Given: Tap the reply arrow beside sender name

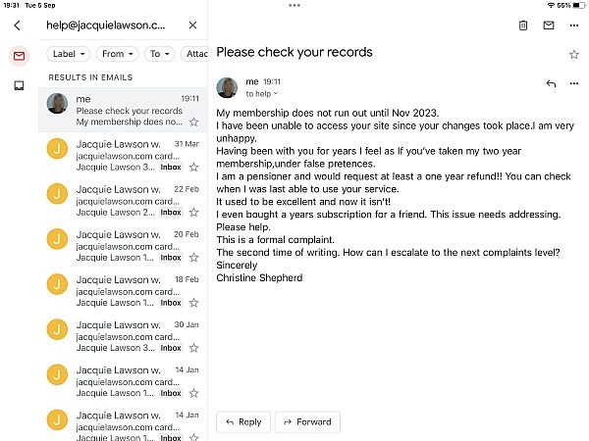Looking at the screenshot, I should pos(551,83).
